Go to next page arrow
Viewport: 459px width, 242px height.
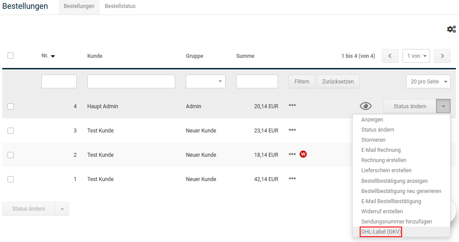[442, 56]
